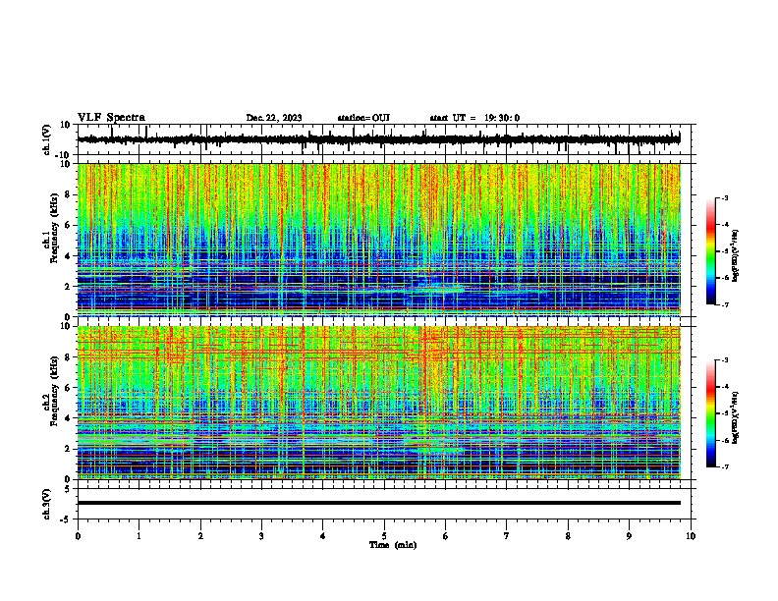This screenshot has height=601, width=778.
Task: Click the ch.1 spectrogram color scale bar
Action: click(x=711, y=251)
